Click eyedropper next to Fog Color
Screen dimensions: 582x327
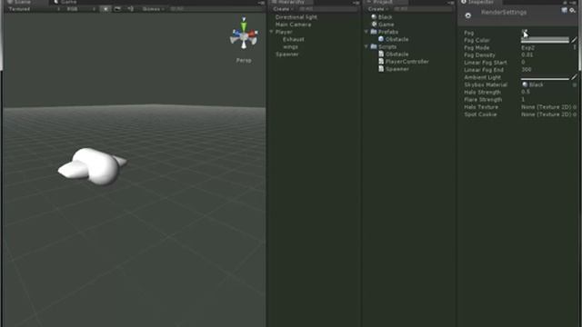pos(574,40)
